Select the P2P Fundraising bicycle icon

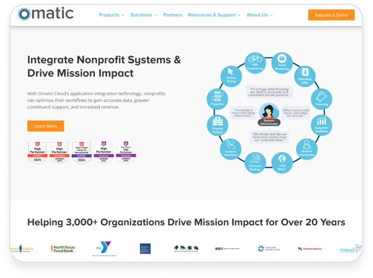[x=255, y=63]
